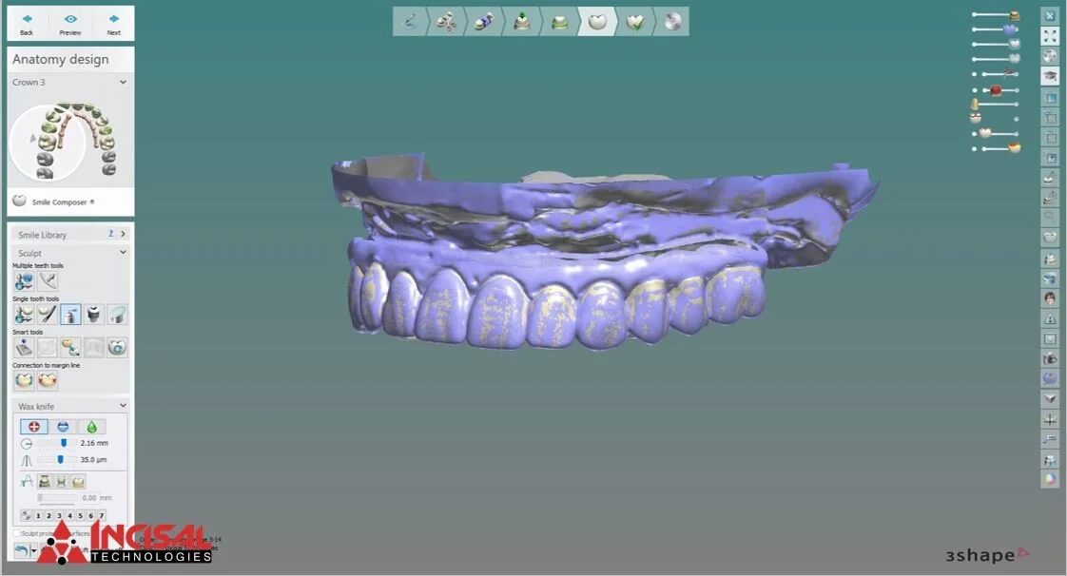
Task: Collapse the Sculpt section
Action: tap(122, 252)
